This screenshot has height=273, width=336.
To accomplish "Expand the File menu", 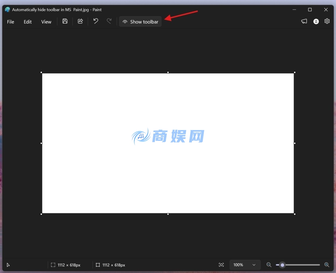I will click(x=10, y=21).
